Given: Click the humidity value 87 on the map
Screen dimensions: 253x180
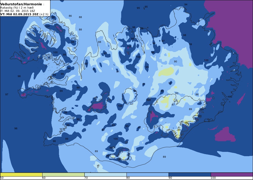Looking at the screenshot, I should [x=173, y=105].
